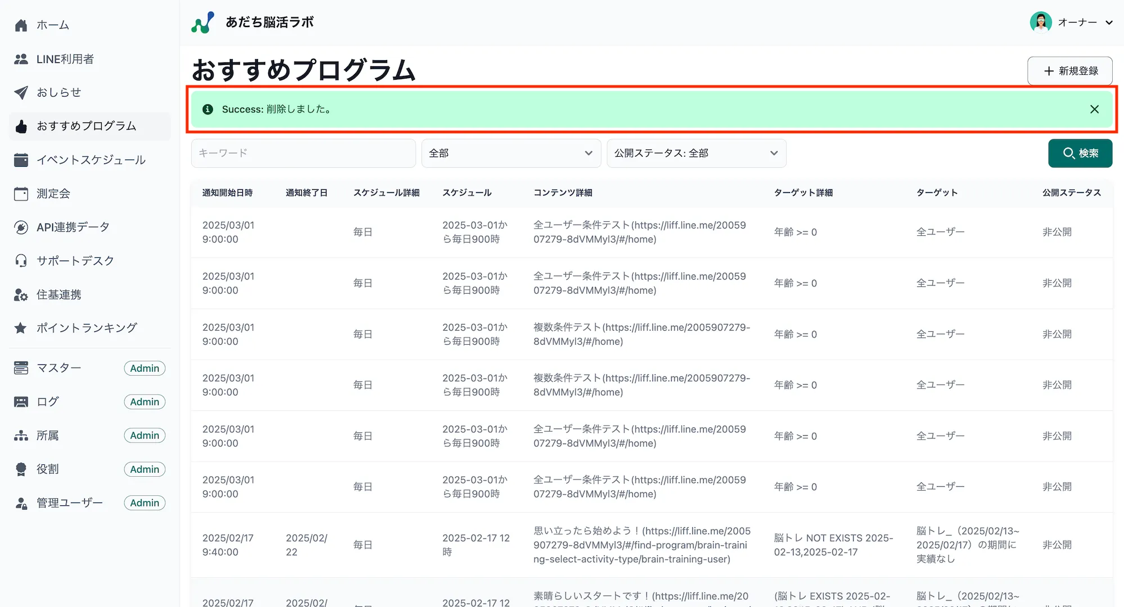Dismiss the Success 削除しました alert
The width and height of the screenshot is (1124, 607).
click(x=1094, y=109)
